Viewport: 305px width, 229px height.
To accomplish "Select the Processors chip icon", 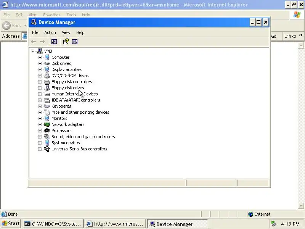I will [x=47, y=131].
